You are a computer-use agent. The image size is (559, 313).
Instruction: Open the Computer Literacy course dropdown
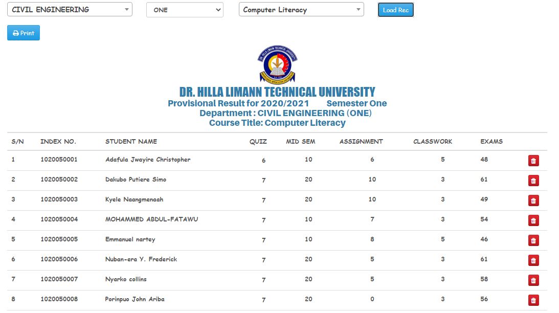(301, 10)
